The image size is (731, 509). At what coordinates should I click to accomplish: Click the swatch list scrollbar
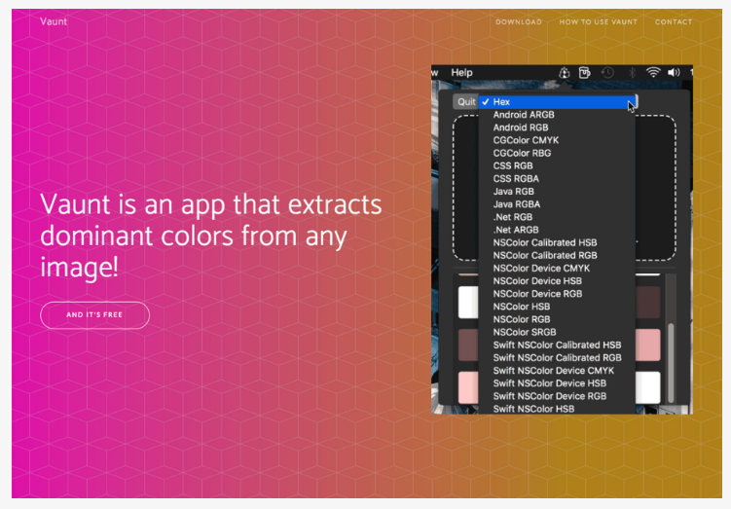[671, 363]
